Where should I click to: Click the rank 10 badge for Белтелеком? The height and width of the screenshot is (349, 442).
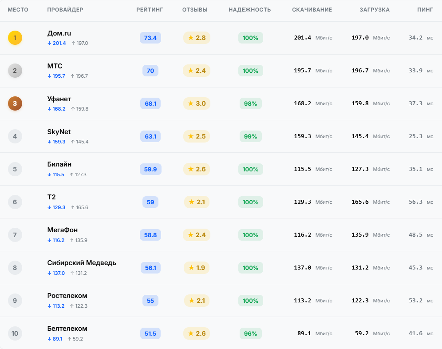(15, 333)
